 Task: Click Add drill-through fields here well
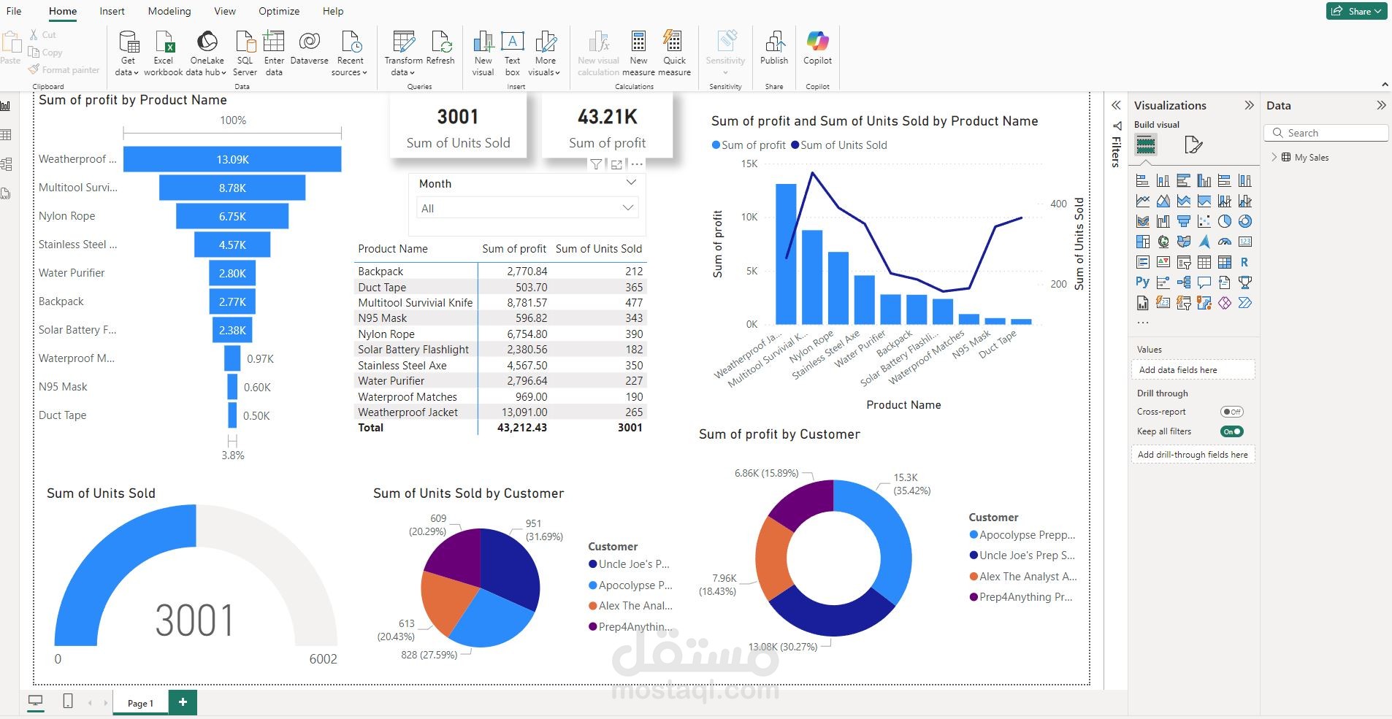point(1193,454)
